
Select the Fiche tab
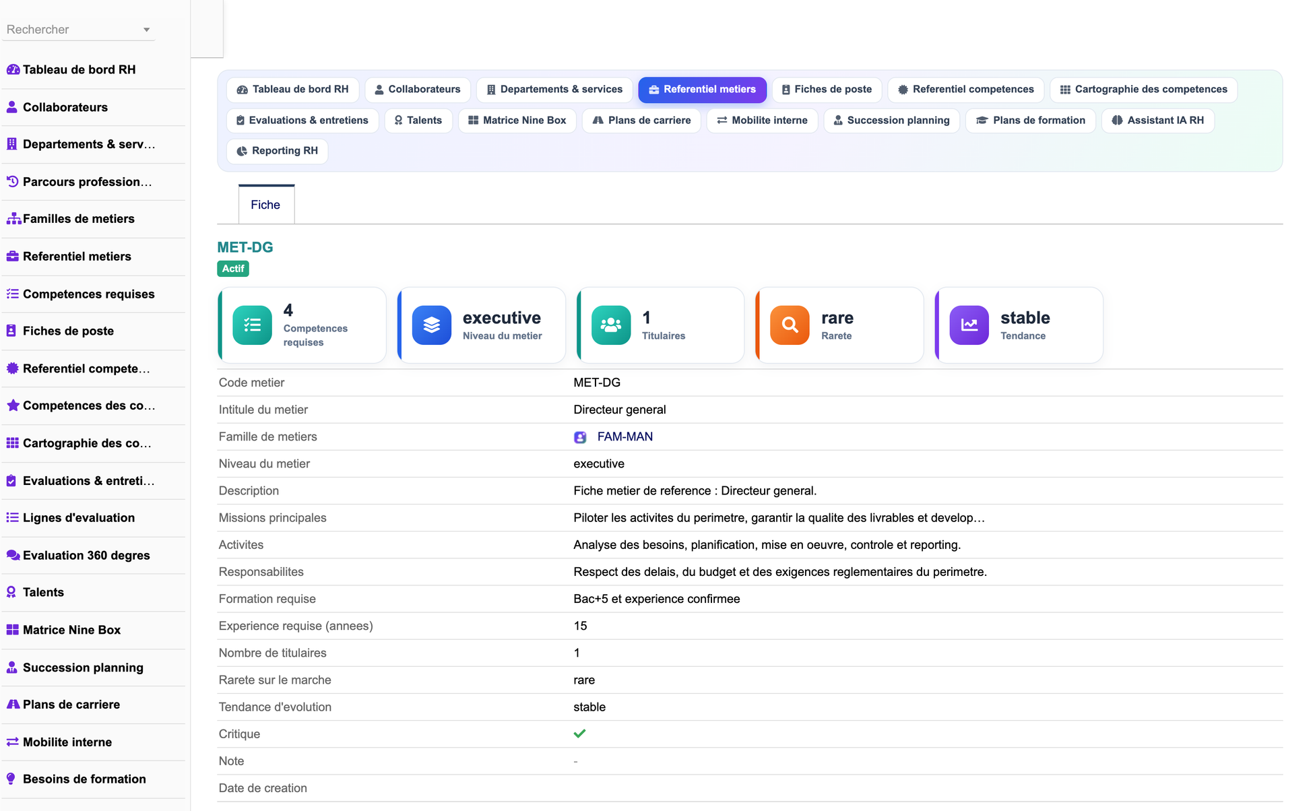point(266,205)
